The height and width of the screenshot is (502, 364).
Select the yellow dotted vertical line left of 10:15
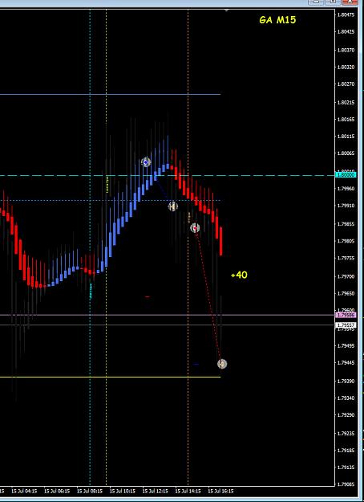[x=106, y=247]
